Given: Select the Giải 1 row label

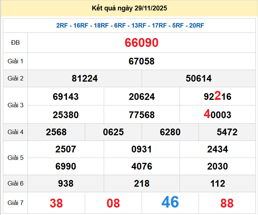Looking at the screenshot, I should point(15,61).
